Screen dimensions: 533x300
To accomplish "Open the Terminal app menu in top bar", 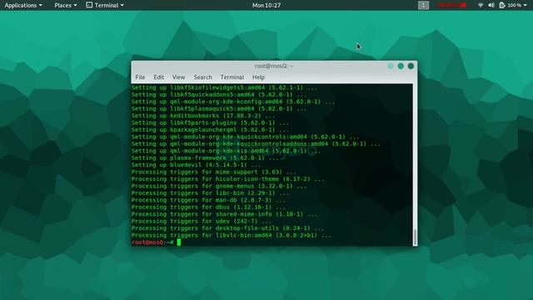I will 105,5.
